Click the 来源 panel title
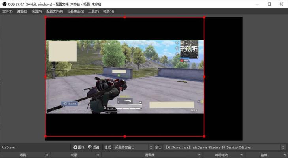Image resolution: width=288 pixels, height=158 pixels. coord(73,155)
